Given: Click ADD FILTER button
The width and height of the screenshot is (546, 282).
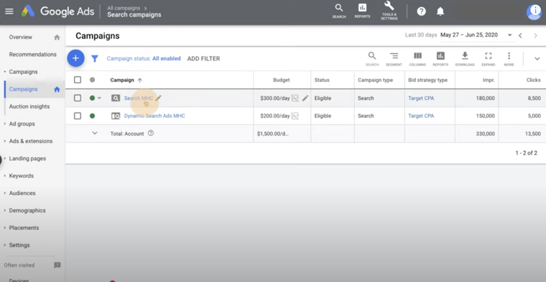Looking at the screenshot, I should (203, 59).
